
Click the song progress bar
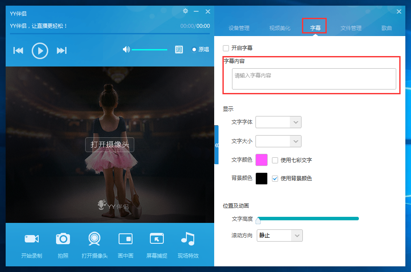(x=110, y=33)
